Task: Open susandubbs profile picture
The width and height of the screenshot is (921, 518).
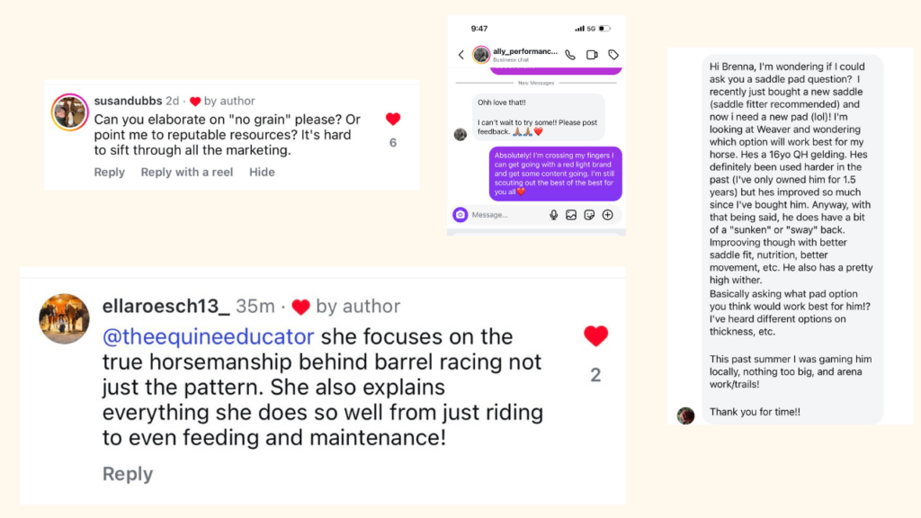Action: click(x=69, y=112)
